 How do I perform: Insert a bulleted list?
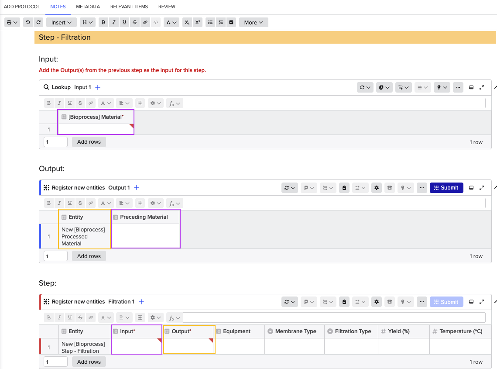pyautogui.click(x=210, y=22)
